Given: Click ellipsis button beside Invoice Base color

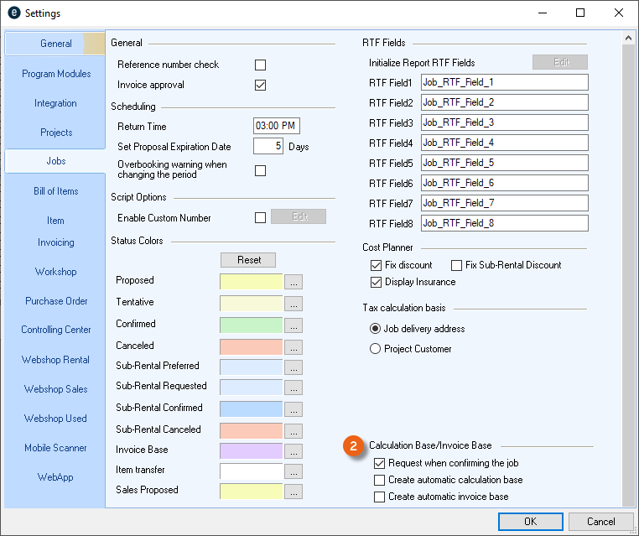Looking at the screenshot, I should [294, 451].
